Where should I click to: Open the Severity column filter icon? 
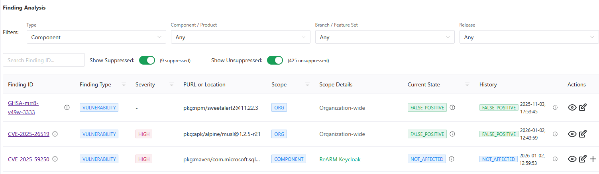(171, 84)
